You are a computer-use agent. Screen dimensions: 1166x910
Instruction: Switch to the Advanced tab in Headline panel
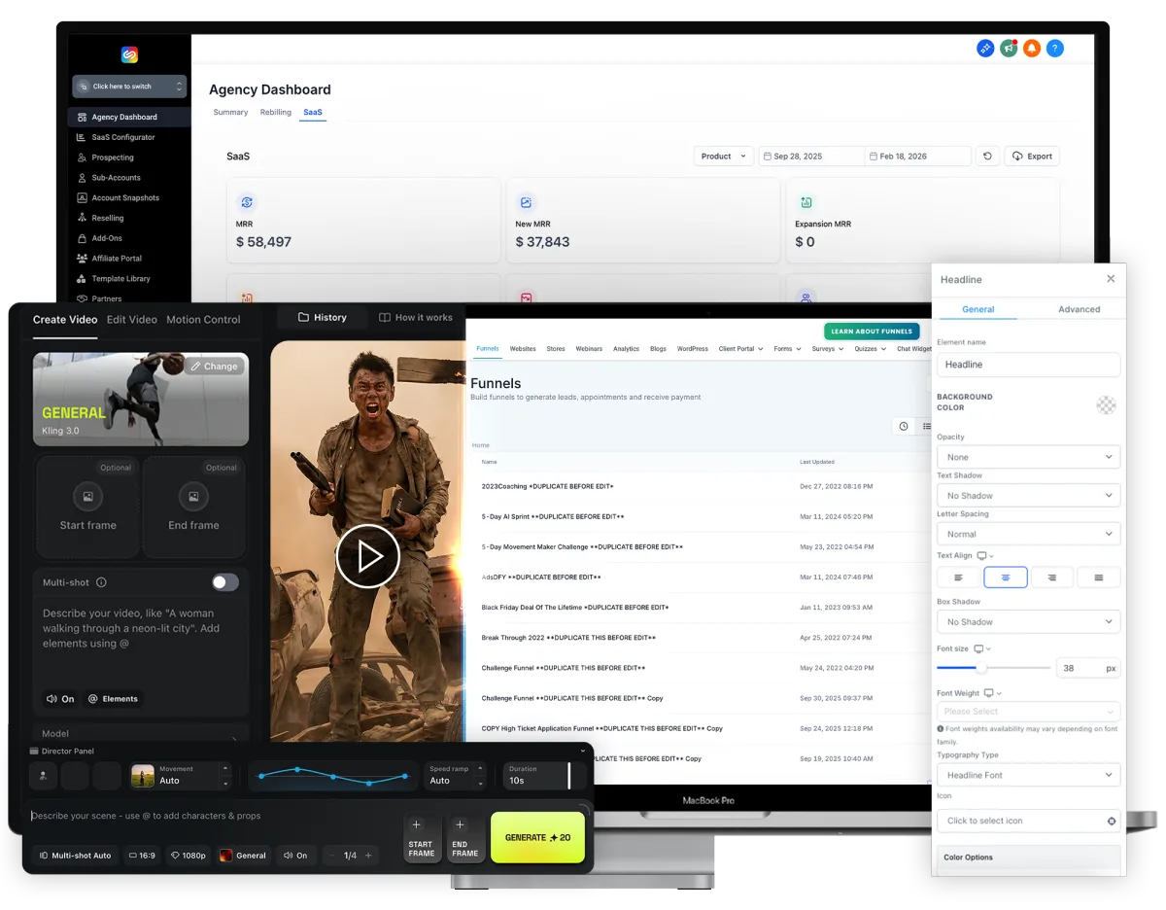pyautogui.click(x=1079, y=309)
